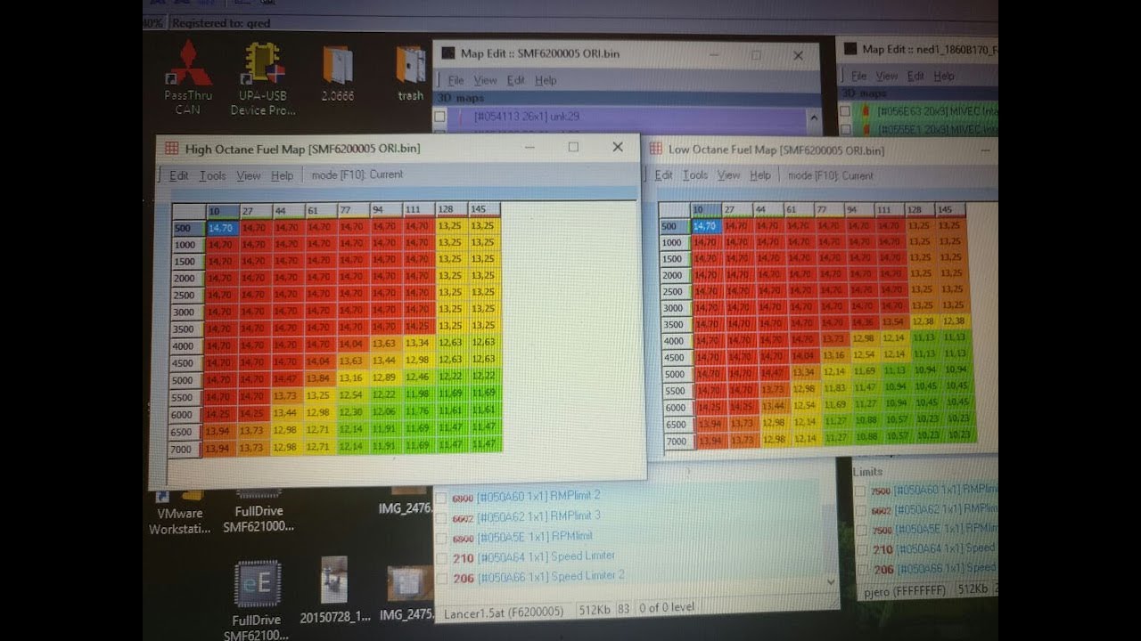The height and width of the screenshot is (641, 1141).
Task: Click mode [F10]: Current in High Octane window
Action: tap(357, 174)
